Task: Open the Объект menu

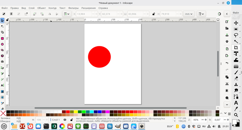Action: point(41,8)
